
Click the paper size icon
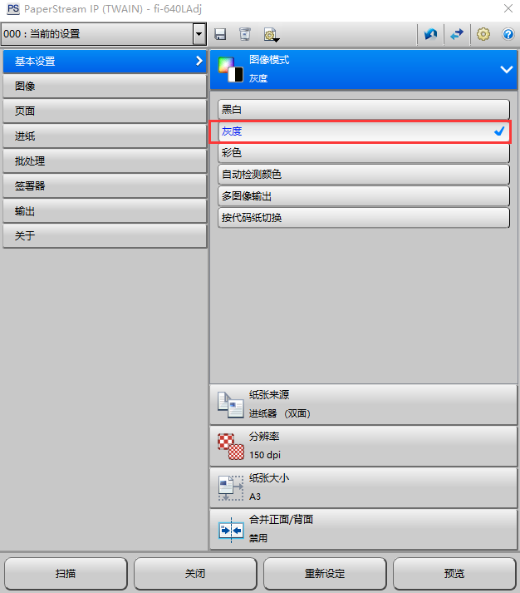pyautogui.click(x=230, y=488)
